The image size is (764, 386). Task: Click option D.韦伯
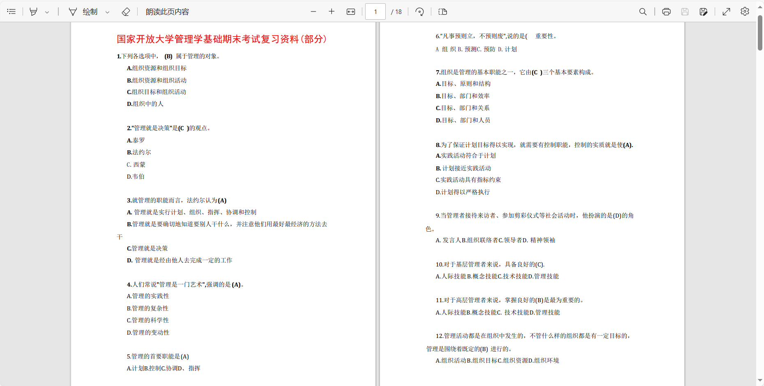[136, 177]
